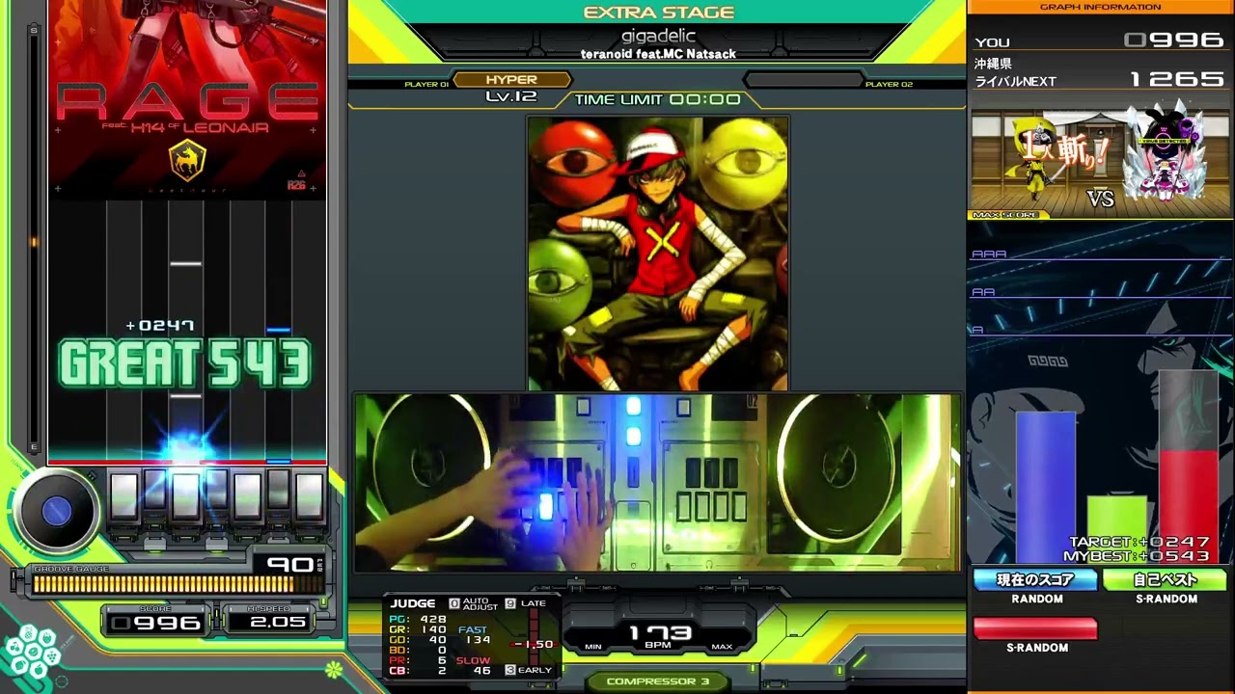The width and height of the screenshot is (1235, 694).
Task: Click the JUDGE panel heading
Action: pyautogui.click(x=413, y=603)
